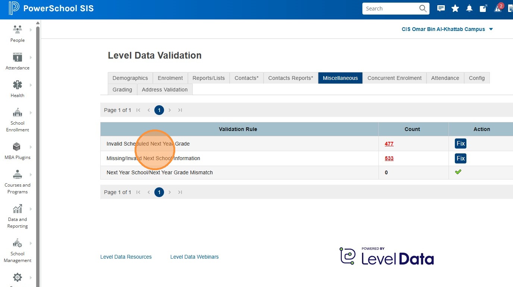Image resolution: width=513 pixels, height=287 pixels.
Task: Open the Attendance tab in Level Data Validation
Action: tap(445, 78)
